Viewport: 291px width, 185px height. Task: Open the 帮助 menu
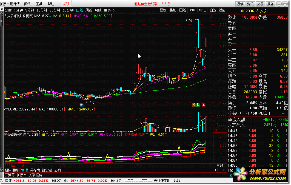tap(51, 4)
